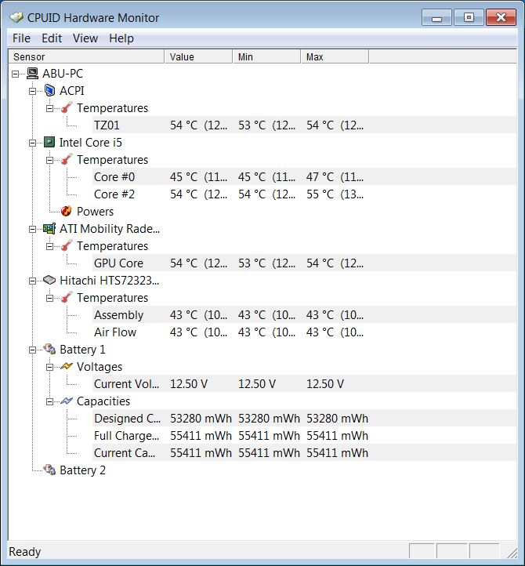Click the 53280 mWh Value cell
The height and width of the screenshot is (566, 525).
[x=201, y=418]
